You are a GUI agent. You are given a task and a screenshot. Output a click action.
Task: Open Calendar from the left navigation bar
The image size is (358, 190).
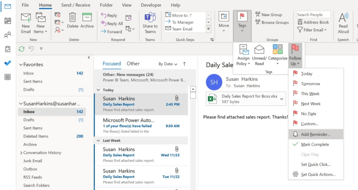7,21
